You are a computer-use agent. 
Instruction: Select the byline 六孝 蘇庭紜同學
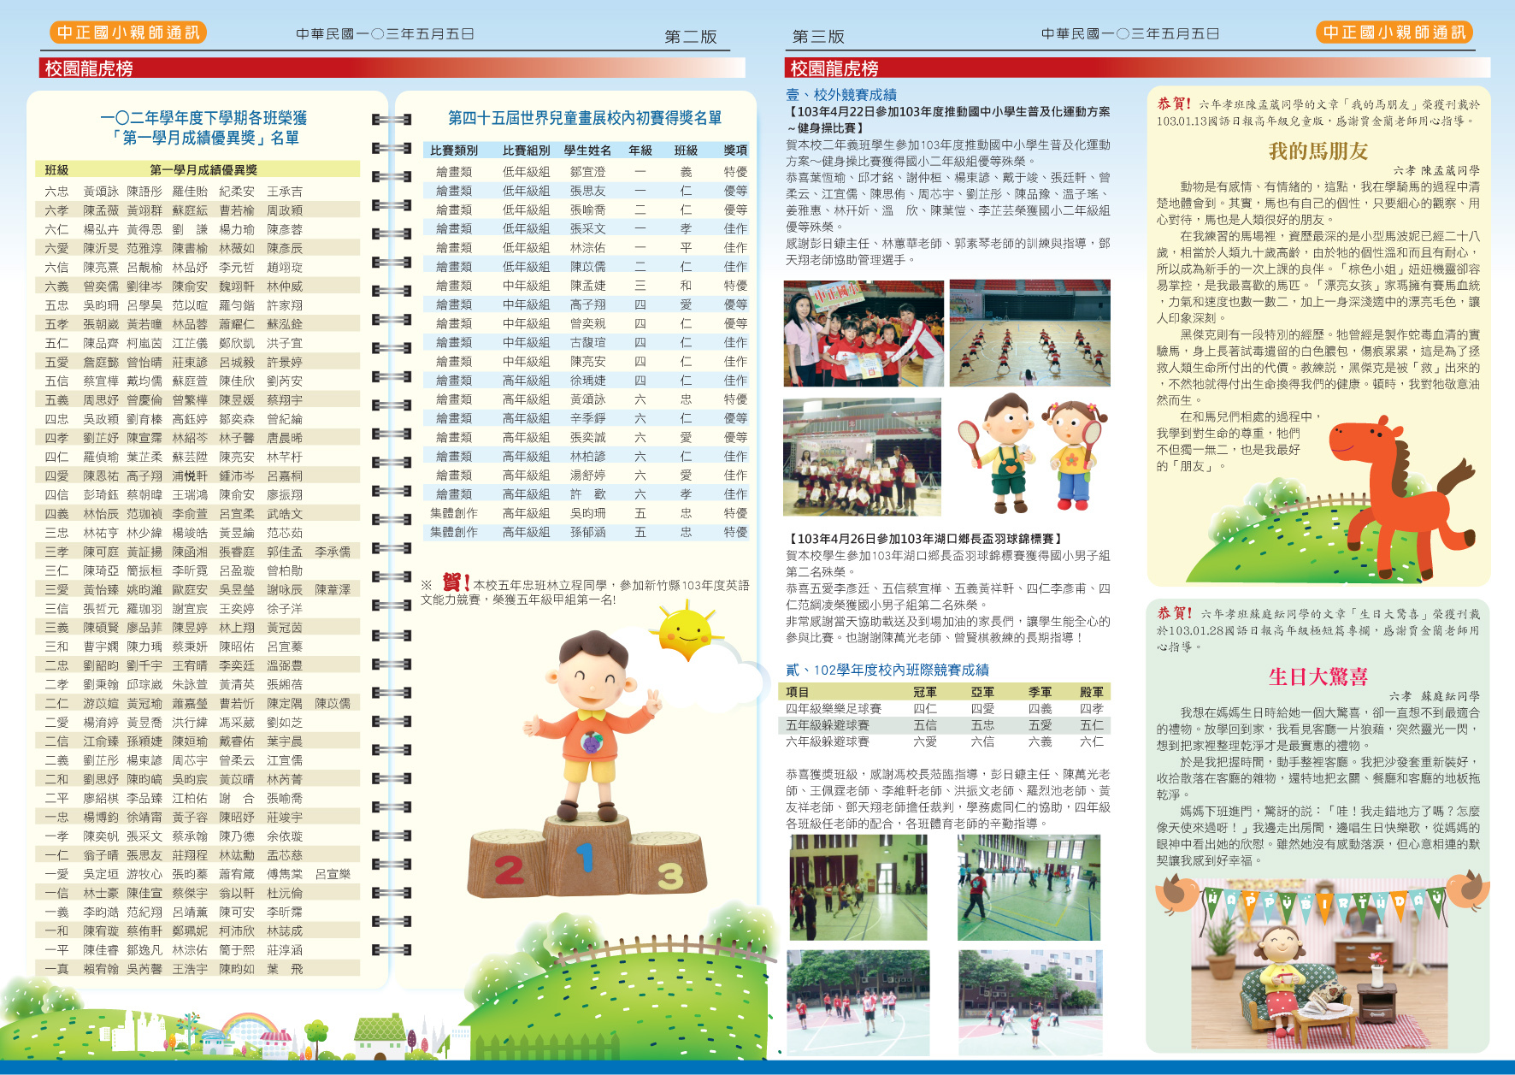(x=1435, y=696)
